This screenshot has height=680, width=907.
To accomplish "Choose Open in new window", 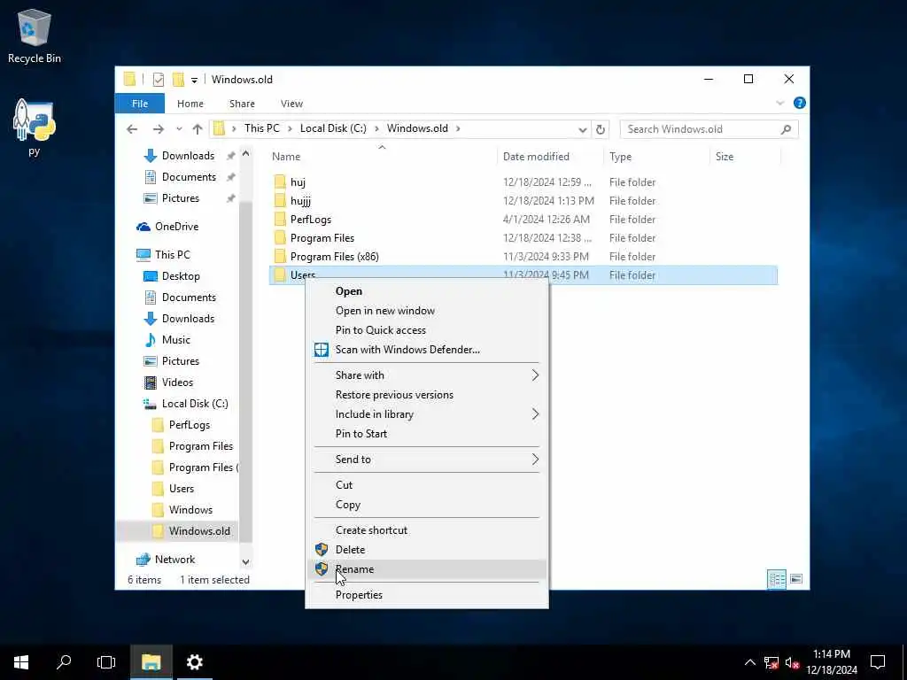I will [x=427, y=311].
